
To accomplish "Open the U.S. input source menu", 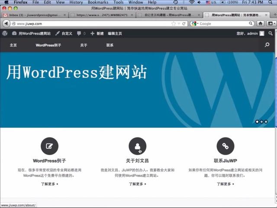I will (211, 2).
